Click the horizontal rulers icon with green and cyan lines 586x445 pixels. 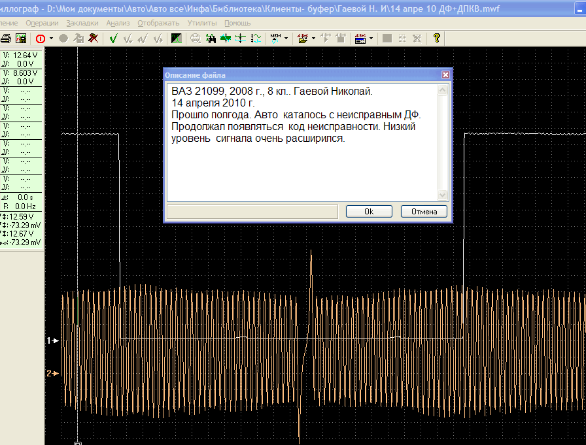(241, 39)
